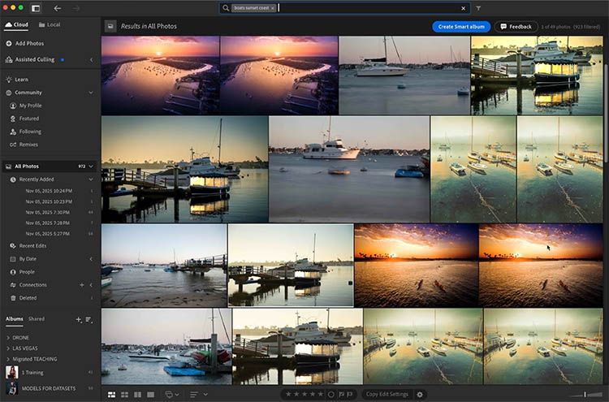Click Copy Edit Settings
Screen dimensions: 609x402
pos(387,394)
